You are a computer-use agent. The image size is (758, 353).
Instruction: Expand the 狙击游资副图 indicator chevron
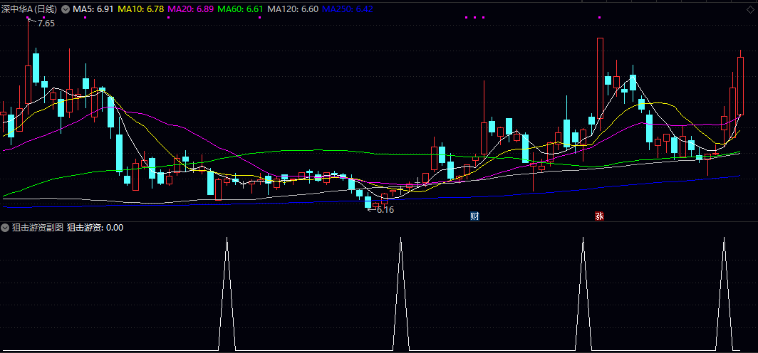pos(5,228)
